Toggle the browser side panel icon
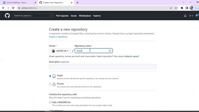This screenshot has height=112, width=199. (187, 8)
